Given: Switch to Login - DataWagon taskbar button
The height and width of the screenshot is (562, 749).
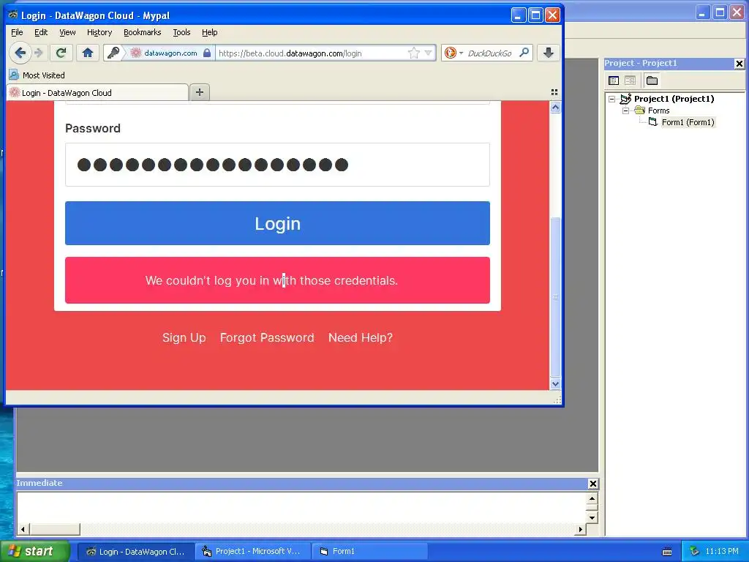Looking at the screenshot, I should click(x=135, y=552).
